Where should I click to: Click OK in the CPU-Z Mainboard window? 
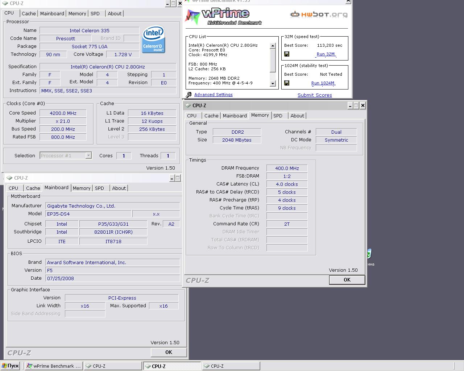pos(169,352)
